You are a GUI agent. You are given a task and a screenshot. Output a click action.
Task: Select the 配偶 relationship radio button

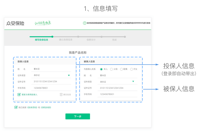(121, 69)
